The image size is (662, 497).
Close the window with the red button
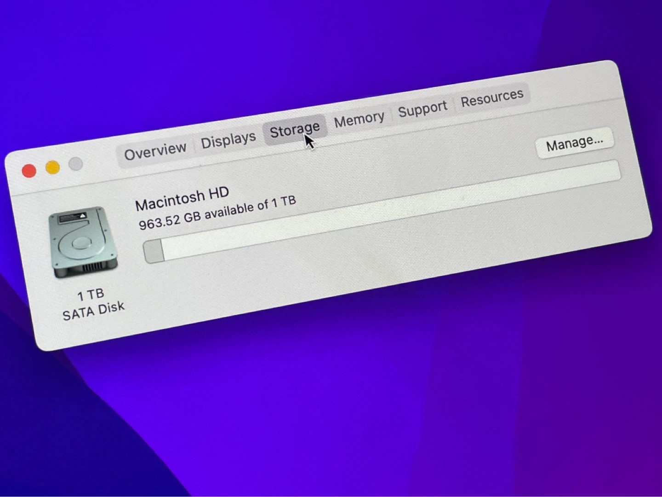click(x=29, y=171)
